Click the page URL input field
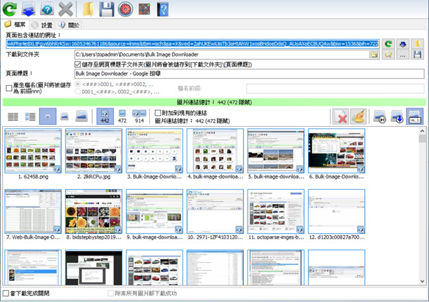Screen dimensions: 429x302 pyautogui.click(x=191, y=43)
